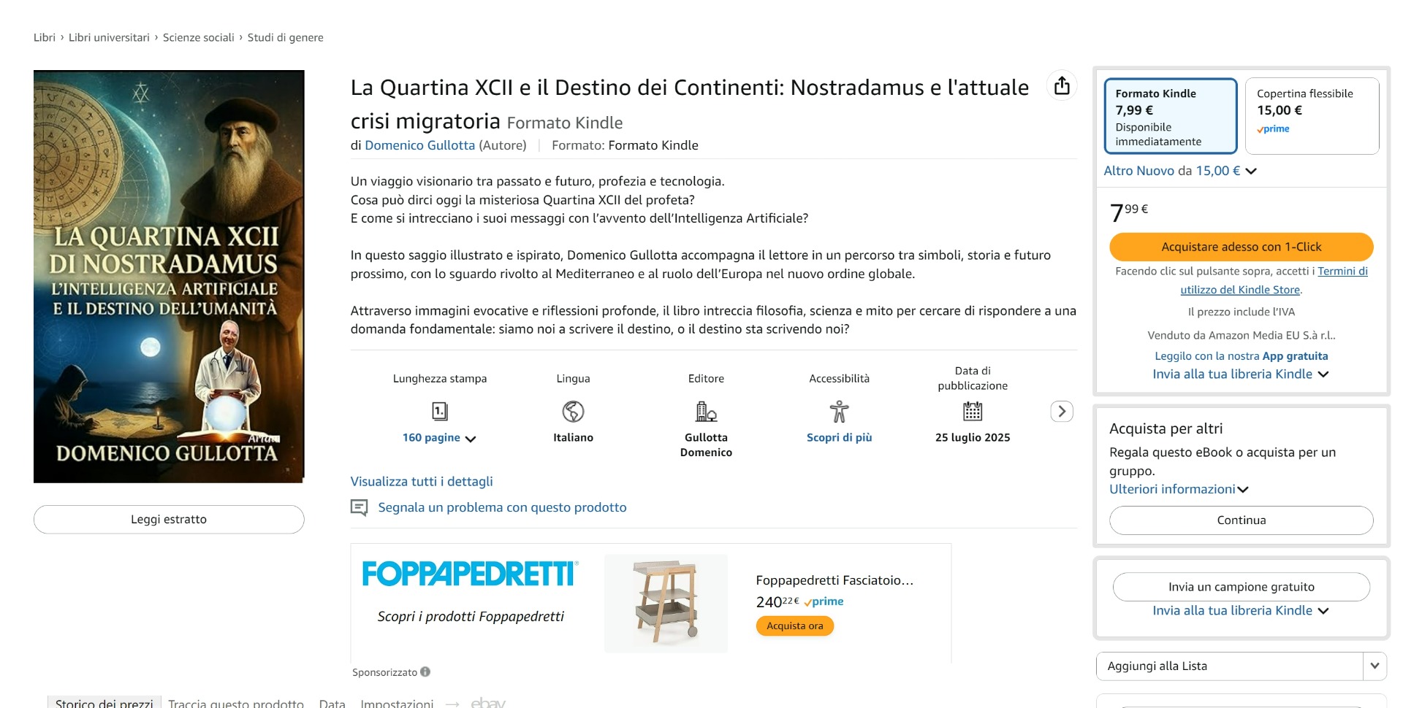The width and height of the screenshot is (1403, 708).
Task: Click the print length page icon
Action: (439, 412)
